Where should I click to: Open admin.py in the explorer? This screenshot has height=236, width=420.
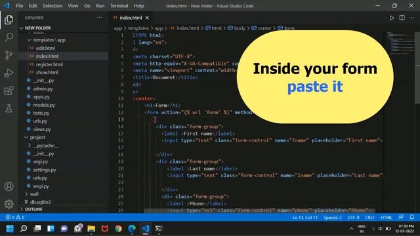(43, 89)
